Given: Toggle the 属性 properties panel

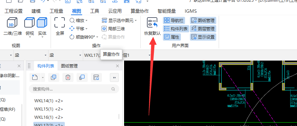Looking at the screenshot, I should click(x=172, y=37).
